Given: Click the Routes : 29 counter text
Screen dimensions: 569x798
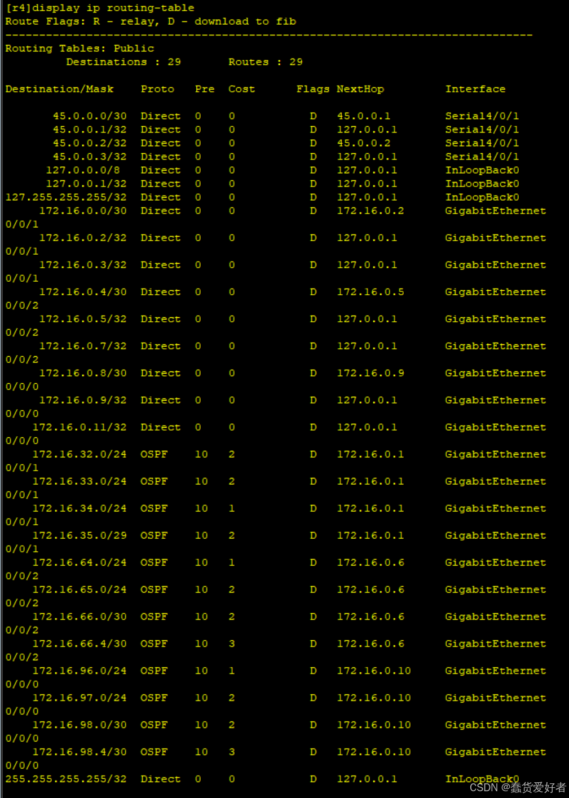Looking at the screenshot, I should 265,62.
